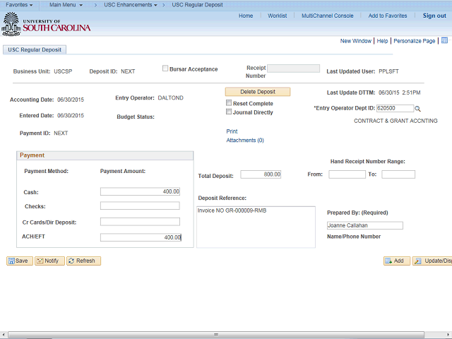Click the Entered Date value 06/30/2015
This screenshot has height=339, width=452.
pyautogui.click(x=71, y=116)
